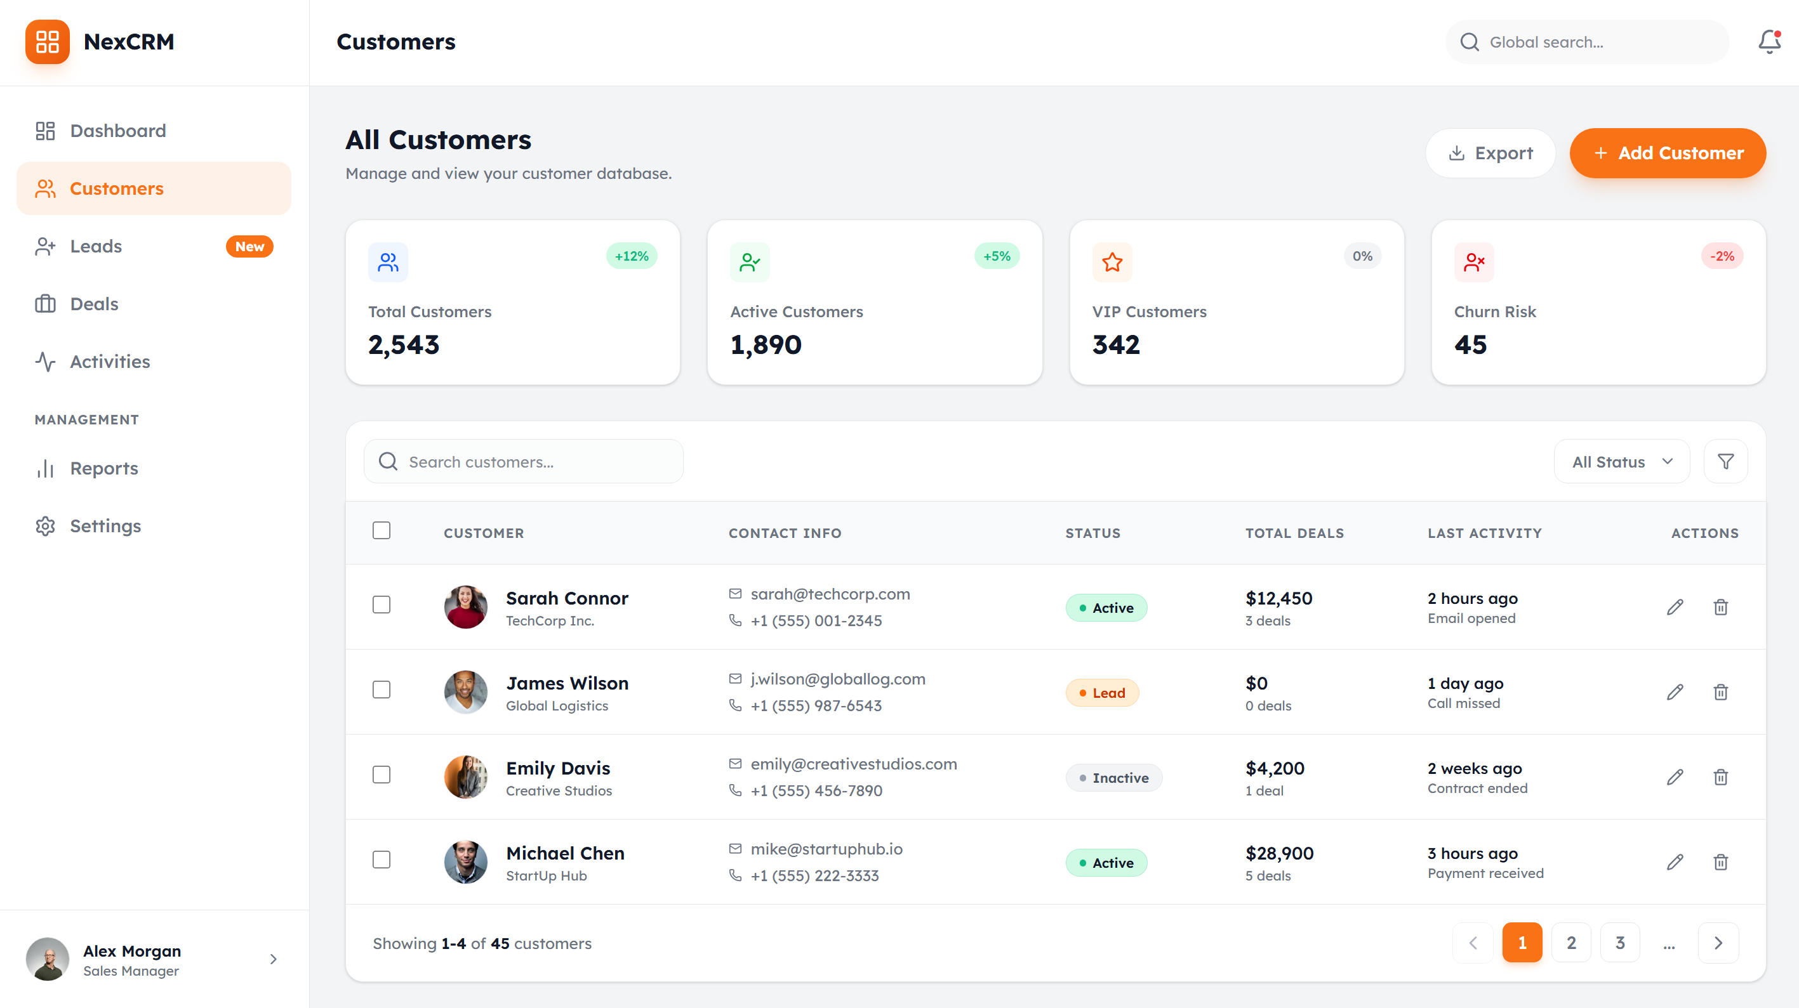Viewport: 1799px width, 1008px height.
Task: Open Leads in the sidebar
Action: pyautogui.click(x=96, y=246)
